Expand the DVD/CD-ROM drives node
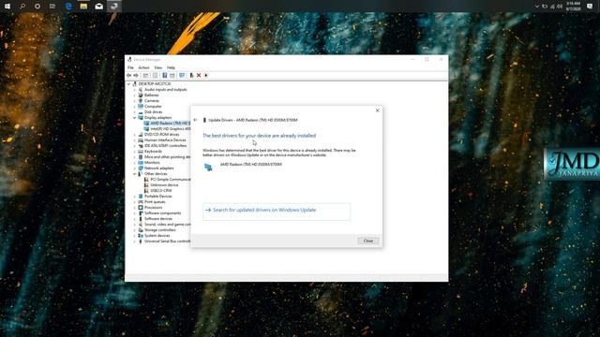Viewport: 600px width, 337px height. pyautogui.click(x=135, y=135)
